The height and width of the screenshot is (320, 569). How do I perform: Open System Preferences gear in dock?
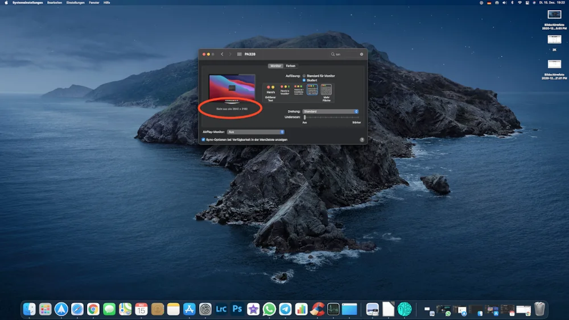(x=205, y=309)
